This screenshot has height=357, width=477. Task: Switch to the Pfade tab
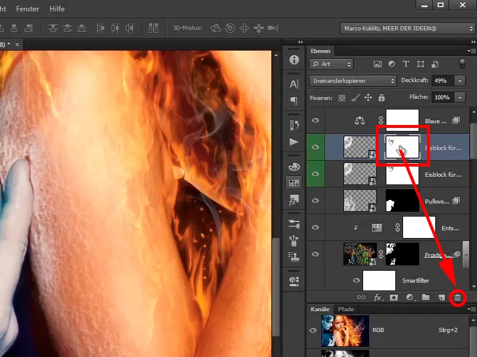tap(346, 309)
